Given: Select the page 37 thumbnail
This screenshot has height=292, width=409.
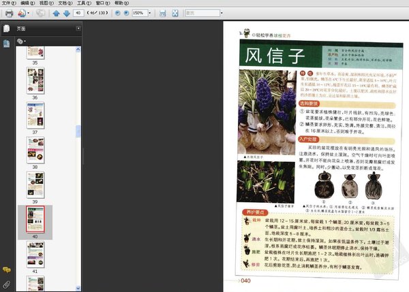Looking at the screenshot, I should click(x=35, y=116).
